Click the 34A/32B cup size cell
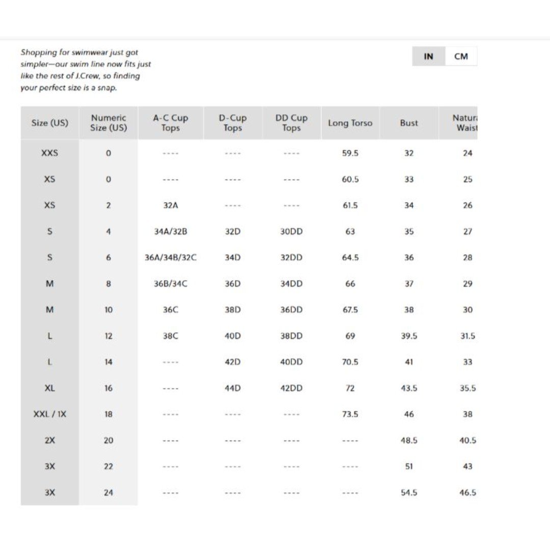Screen dimensions: 550x550 point(171,232)
